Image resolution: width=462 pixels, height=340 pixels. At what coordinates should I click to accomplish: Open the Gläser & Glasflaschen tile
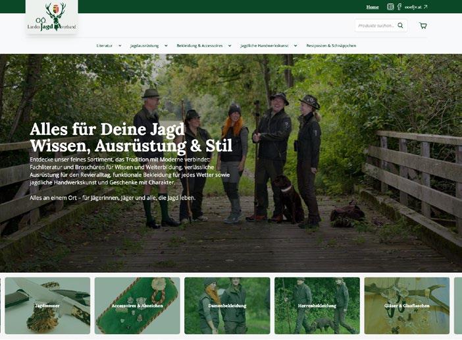coord(407,306)
